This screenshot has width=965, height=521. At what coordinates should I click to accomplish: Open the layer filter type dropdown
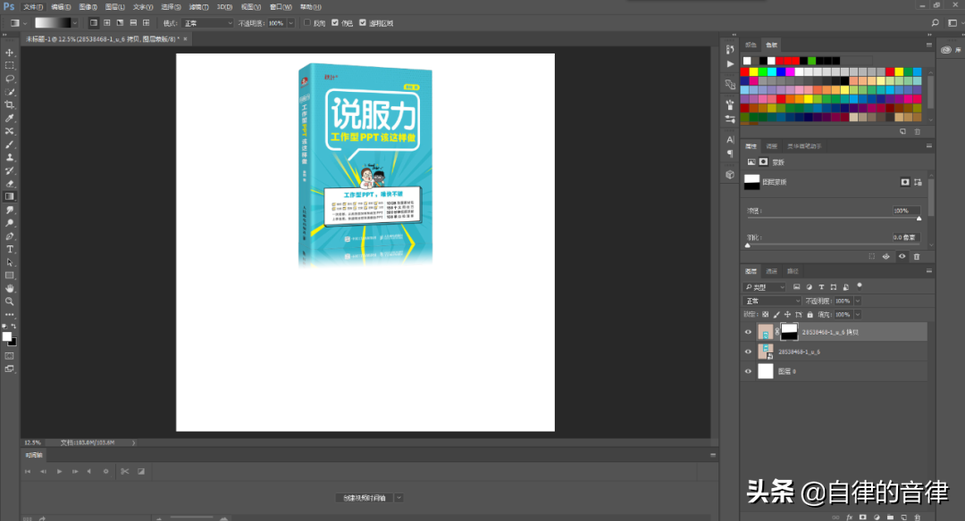[764, 287]
